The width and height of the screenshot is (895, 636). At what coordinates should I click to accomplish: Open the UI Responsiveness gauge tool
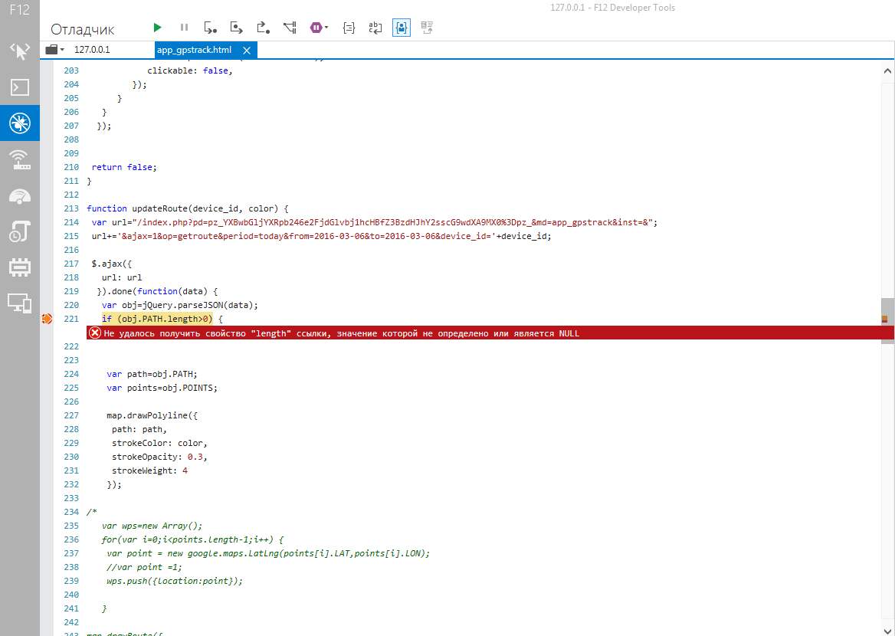tap(19, 195)
